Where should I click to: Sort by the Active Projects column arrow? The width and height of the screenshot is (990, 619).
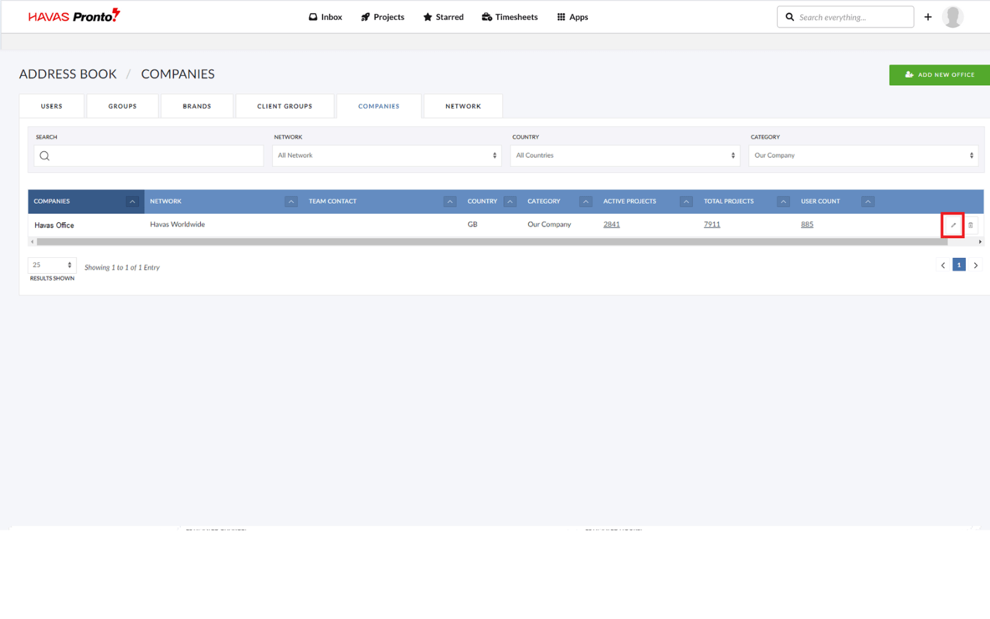pos(686,202)
